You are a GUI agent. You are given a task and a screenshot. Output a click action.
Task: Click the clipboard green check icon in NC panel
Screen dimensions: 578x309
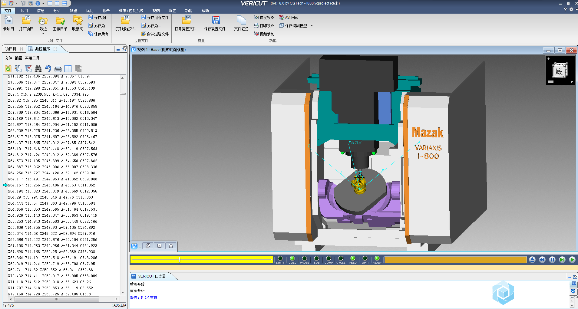[x=8, y=69]
